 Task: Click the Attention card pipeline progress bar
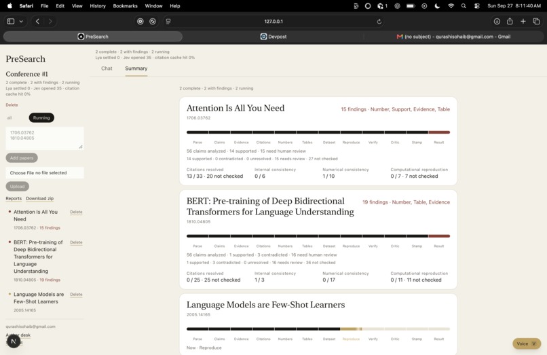coord(318,132)
